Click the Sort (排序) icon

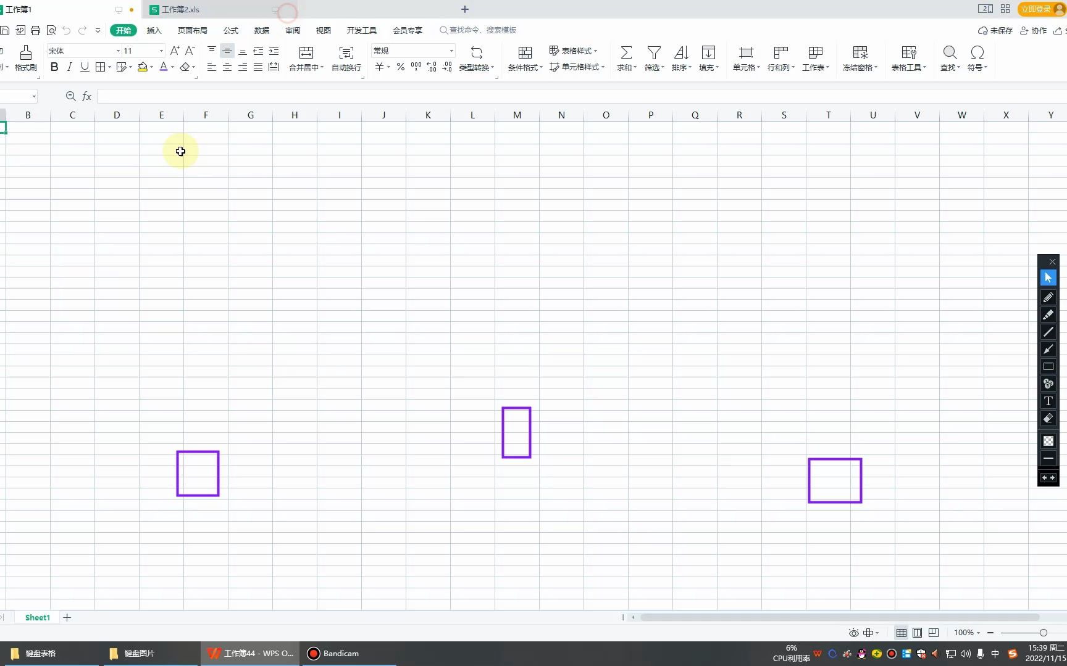(681, 53)
